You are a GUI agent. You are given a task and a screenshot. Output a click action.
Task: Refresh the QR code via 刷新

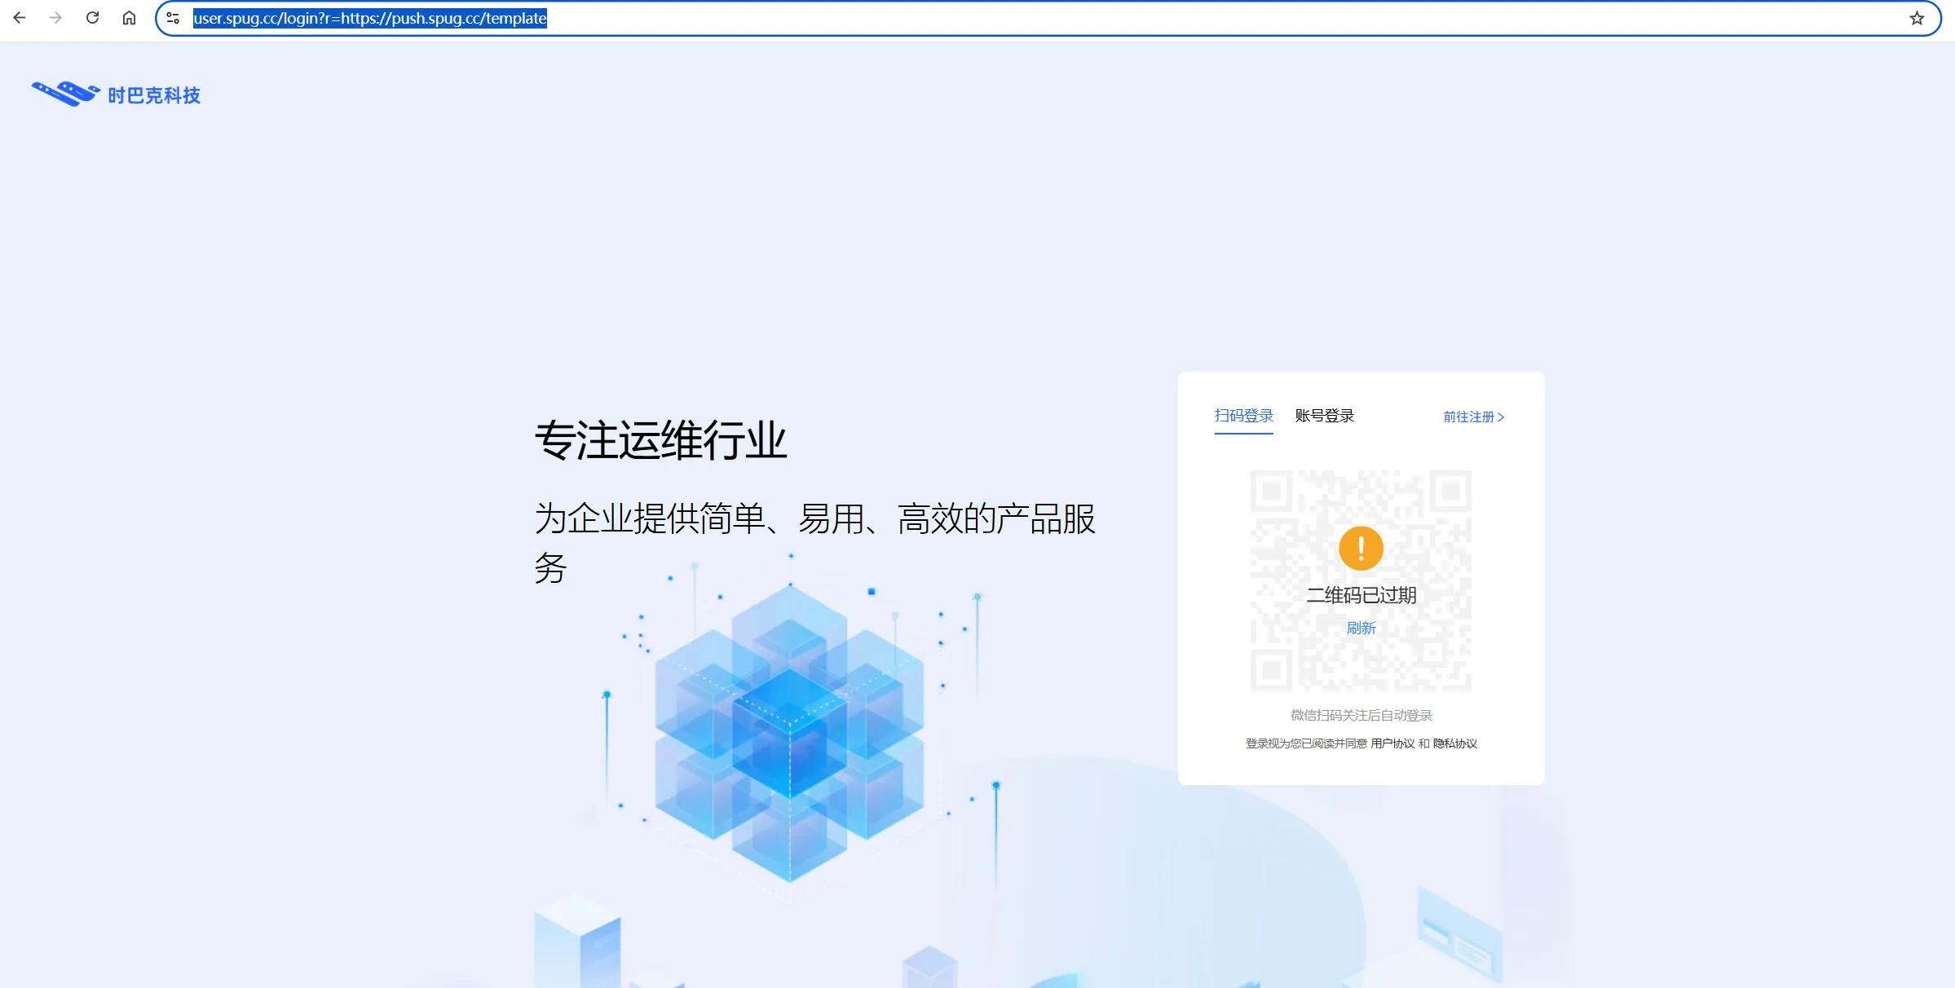pos(1361,628)
